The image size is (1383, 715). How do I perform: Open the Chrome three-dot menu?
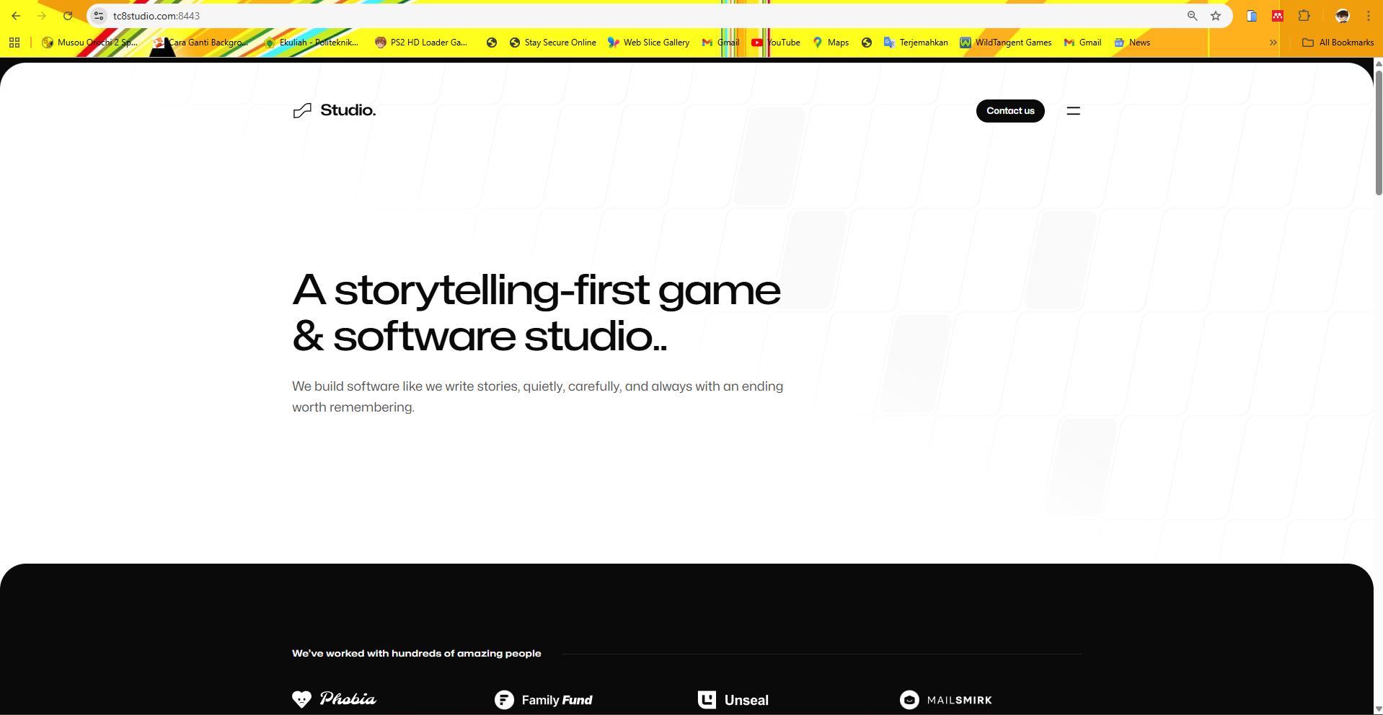point(1369,15)
